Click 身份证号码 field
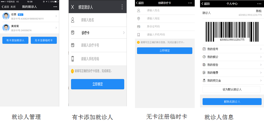The width and height of the screenshot is (264, 124). click(x=165, y=27)
